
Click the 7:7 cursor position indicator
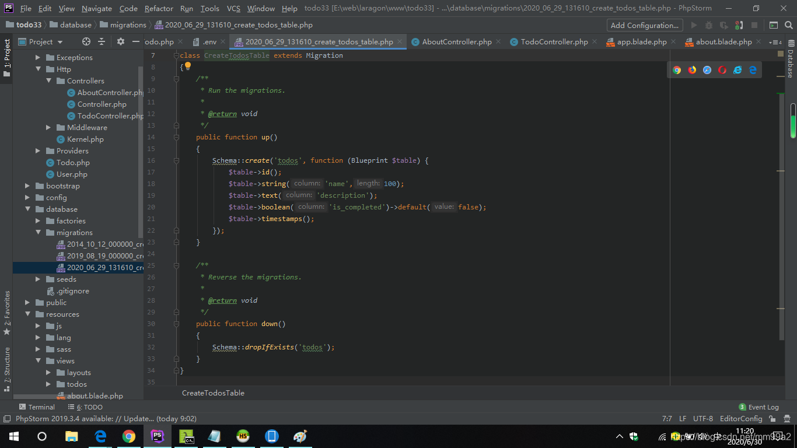click(x=667, y=419)
